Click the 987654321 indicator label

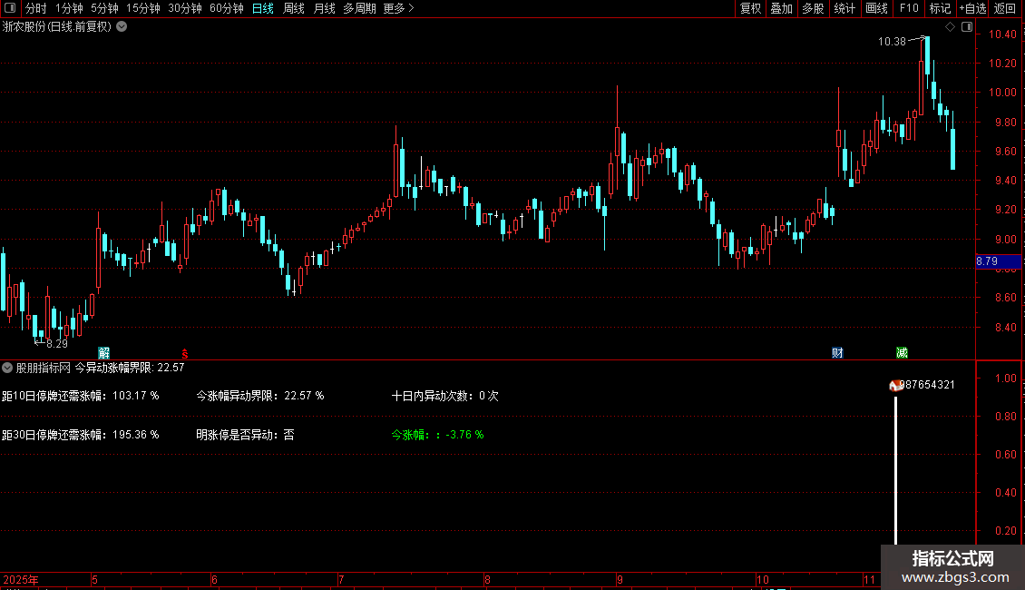tap(928, 385)
